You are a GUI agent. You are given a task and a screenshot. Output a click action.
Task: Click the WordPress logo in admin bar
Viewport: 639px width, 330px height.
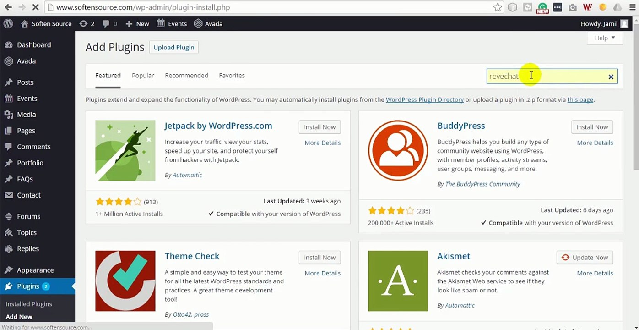(8, 24)
